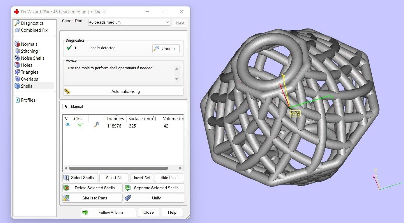This screenshot has width=404, height=223.
Task: Close the Fix Wizard via Close button
Action: click(x=149, y=213)
